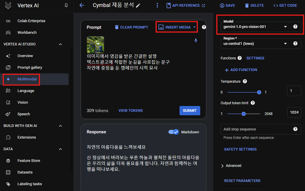Select Feature Store in sidebar
This screenshot has width=305, height=191.
coord(29,161)
